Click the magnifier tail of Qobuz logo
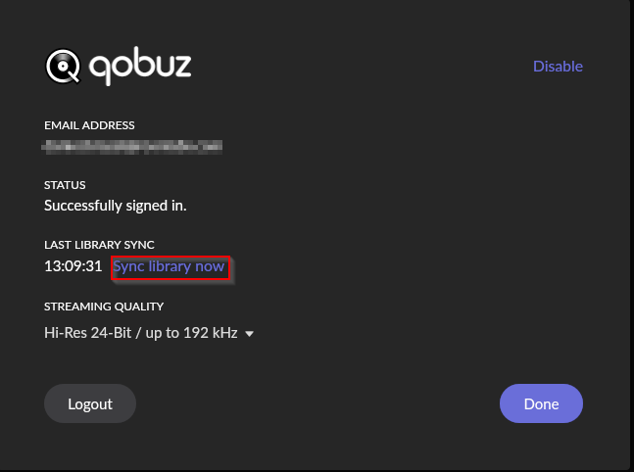The height and width of the screenshot is (472, 634). coord(75,78)
